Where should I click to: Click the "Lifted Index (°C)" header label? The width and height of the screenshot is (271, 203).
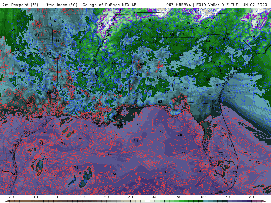tap(60, 5)
